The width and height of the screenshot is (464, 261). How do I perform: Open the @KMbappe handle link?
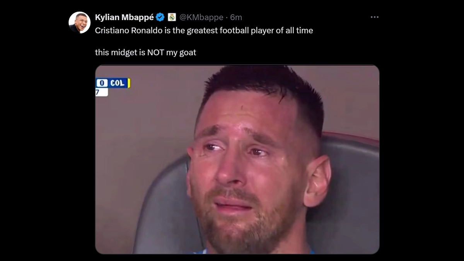tap(201, 17)
